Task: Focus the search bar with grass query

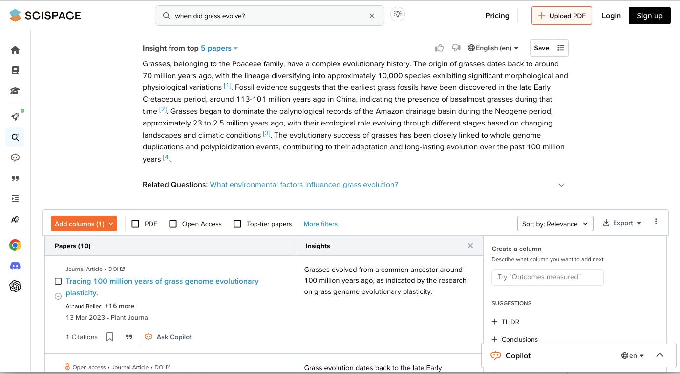Action: (270, 16)
